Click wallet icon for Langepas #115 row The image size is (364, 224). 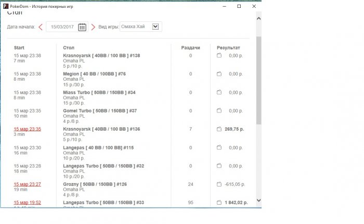[219, 147]
